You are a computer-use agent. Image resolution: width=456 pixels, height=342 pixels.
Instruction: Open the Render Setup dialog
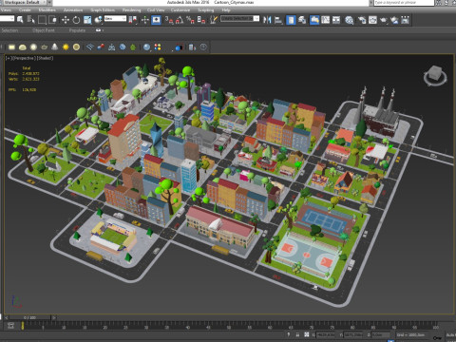tap(361, 20)
